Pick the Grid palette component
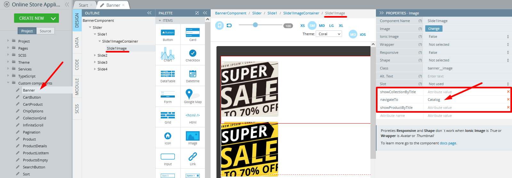Image resolution: width=512 pixels, height=178 pixels. 168,117
